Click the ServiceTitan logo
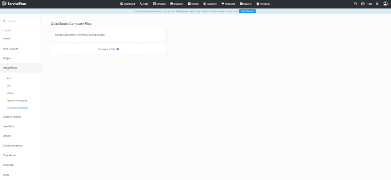The height and width of the screenshot is (180, 391). [14, 4]
